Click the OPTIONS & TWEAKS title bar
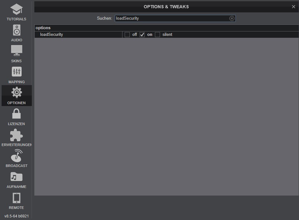The image size is (299, 220). pyautogui.click(x=166, y=7)
